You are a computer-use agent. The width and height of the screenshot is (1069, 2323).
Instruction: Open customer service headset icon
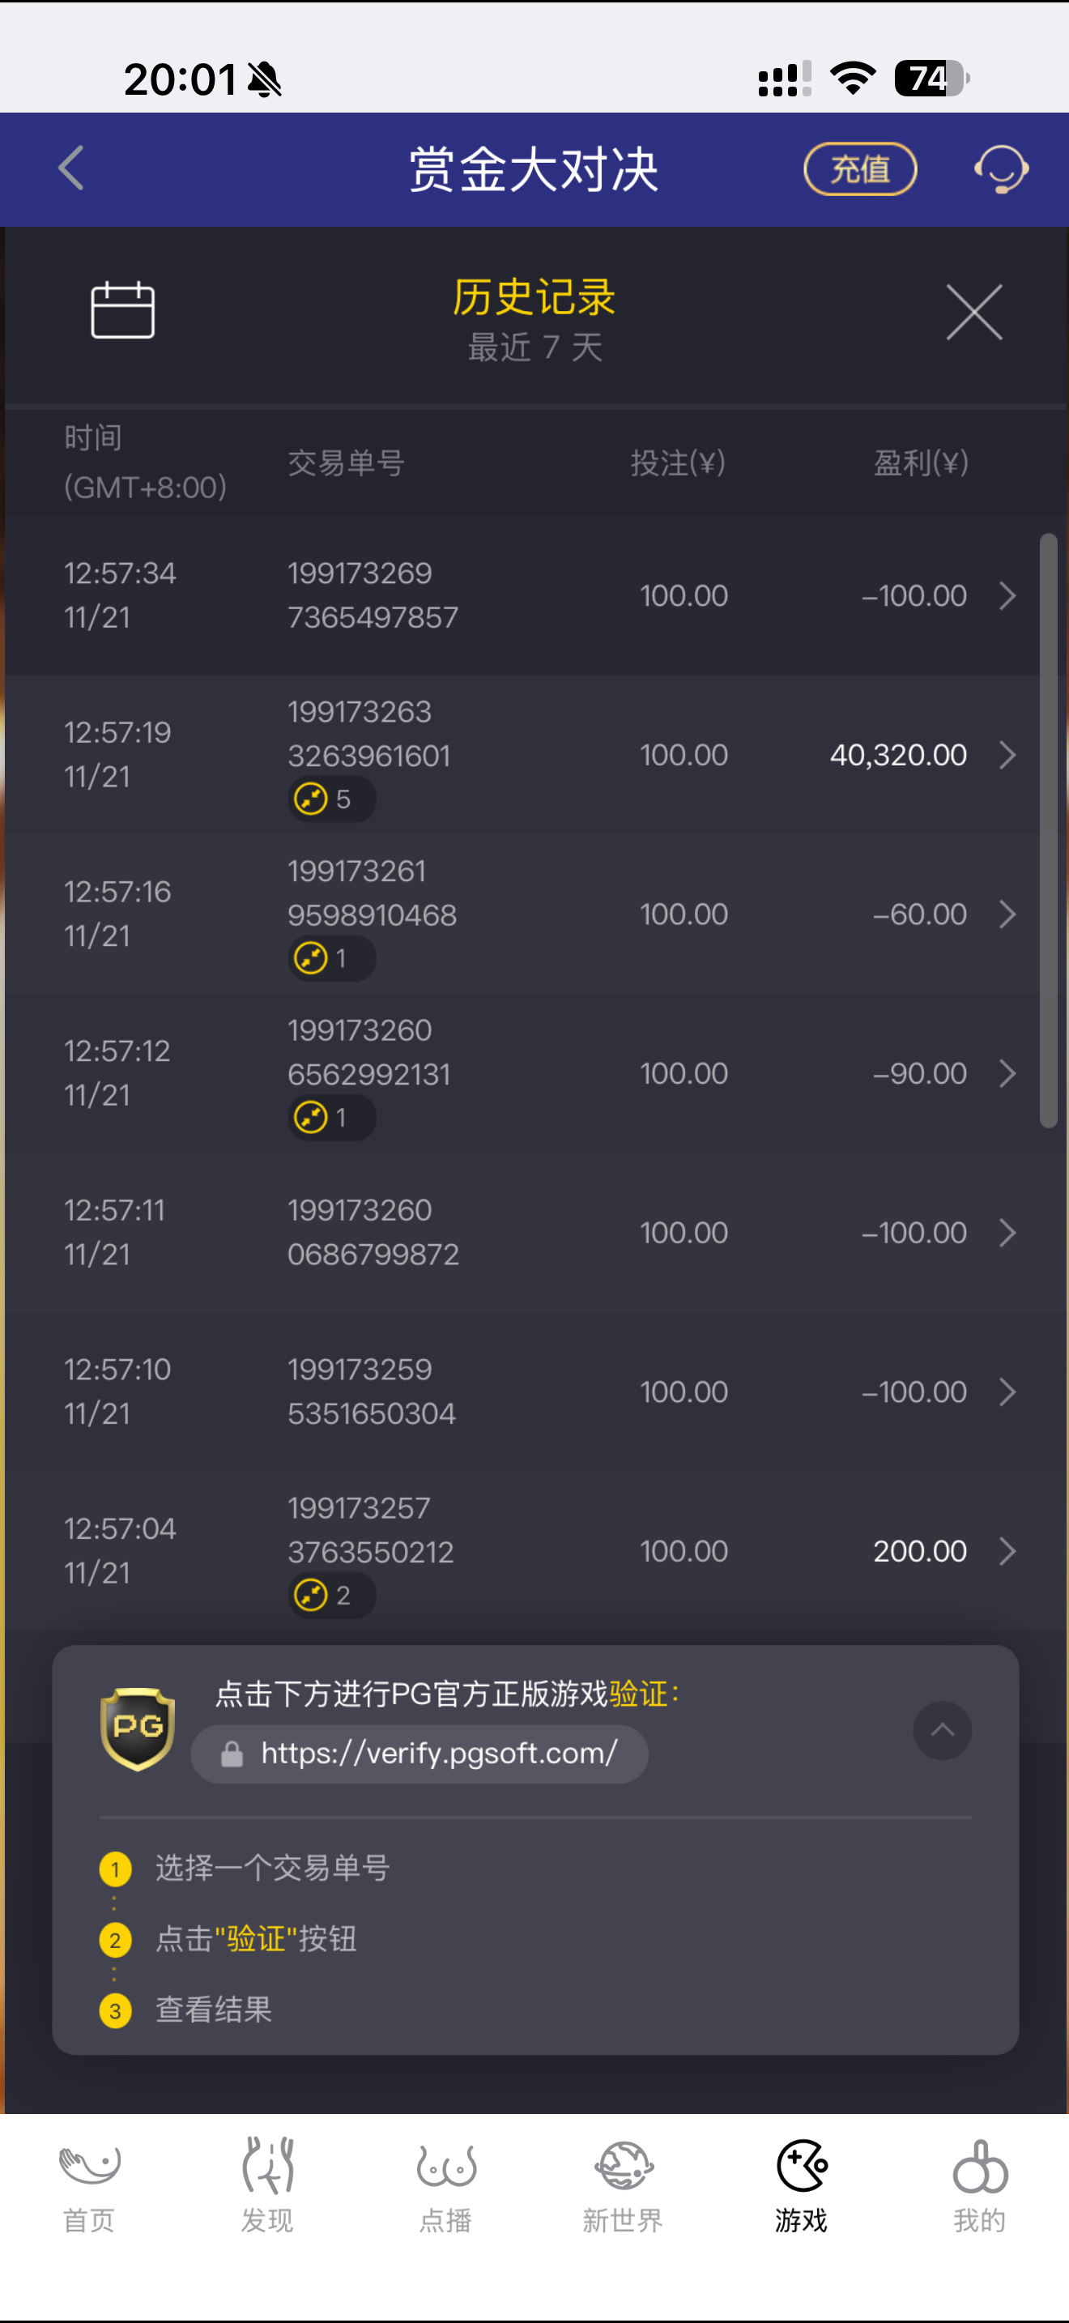(1000, 168)
